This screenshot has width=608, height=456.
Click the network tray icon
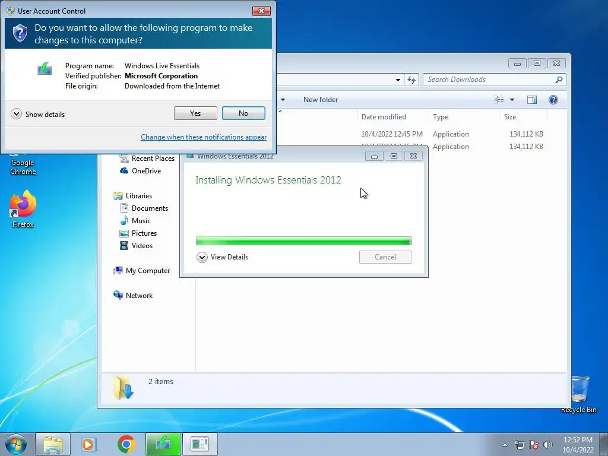[519, 445]
